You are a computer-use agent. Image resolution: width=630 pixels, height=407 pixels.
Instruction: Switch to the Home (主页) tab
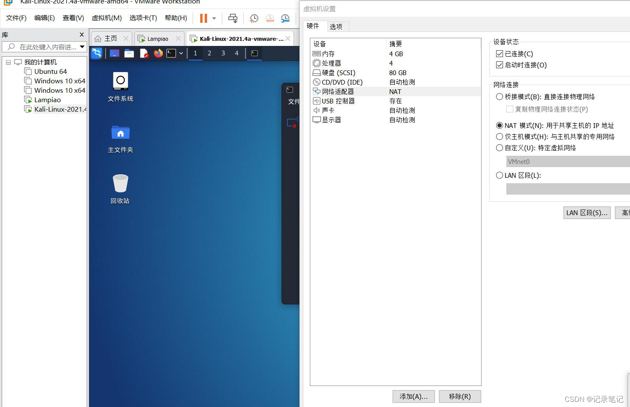tap(111, 39)
